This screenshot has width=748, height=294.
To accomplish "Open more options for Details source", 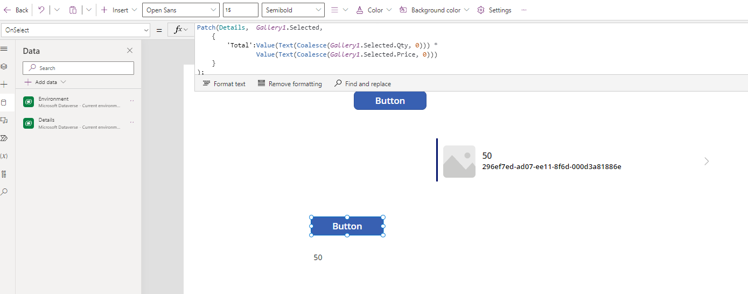I will (132, 122).
